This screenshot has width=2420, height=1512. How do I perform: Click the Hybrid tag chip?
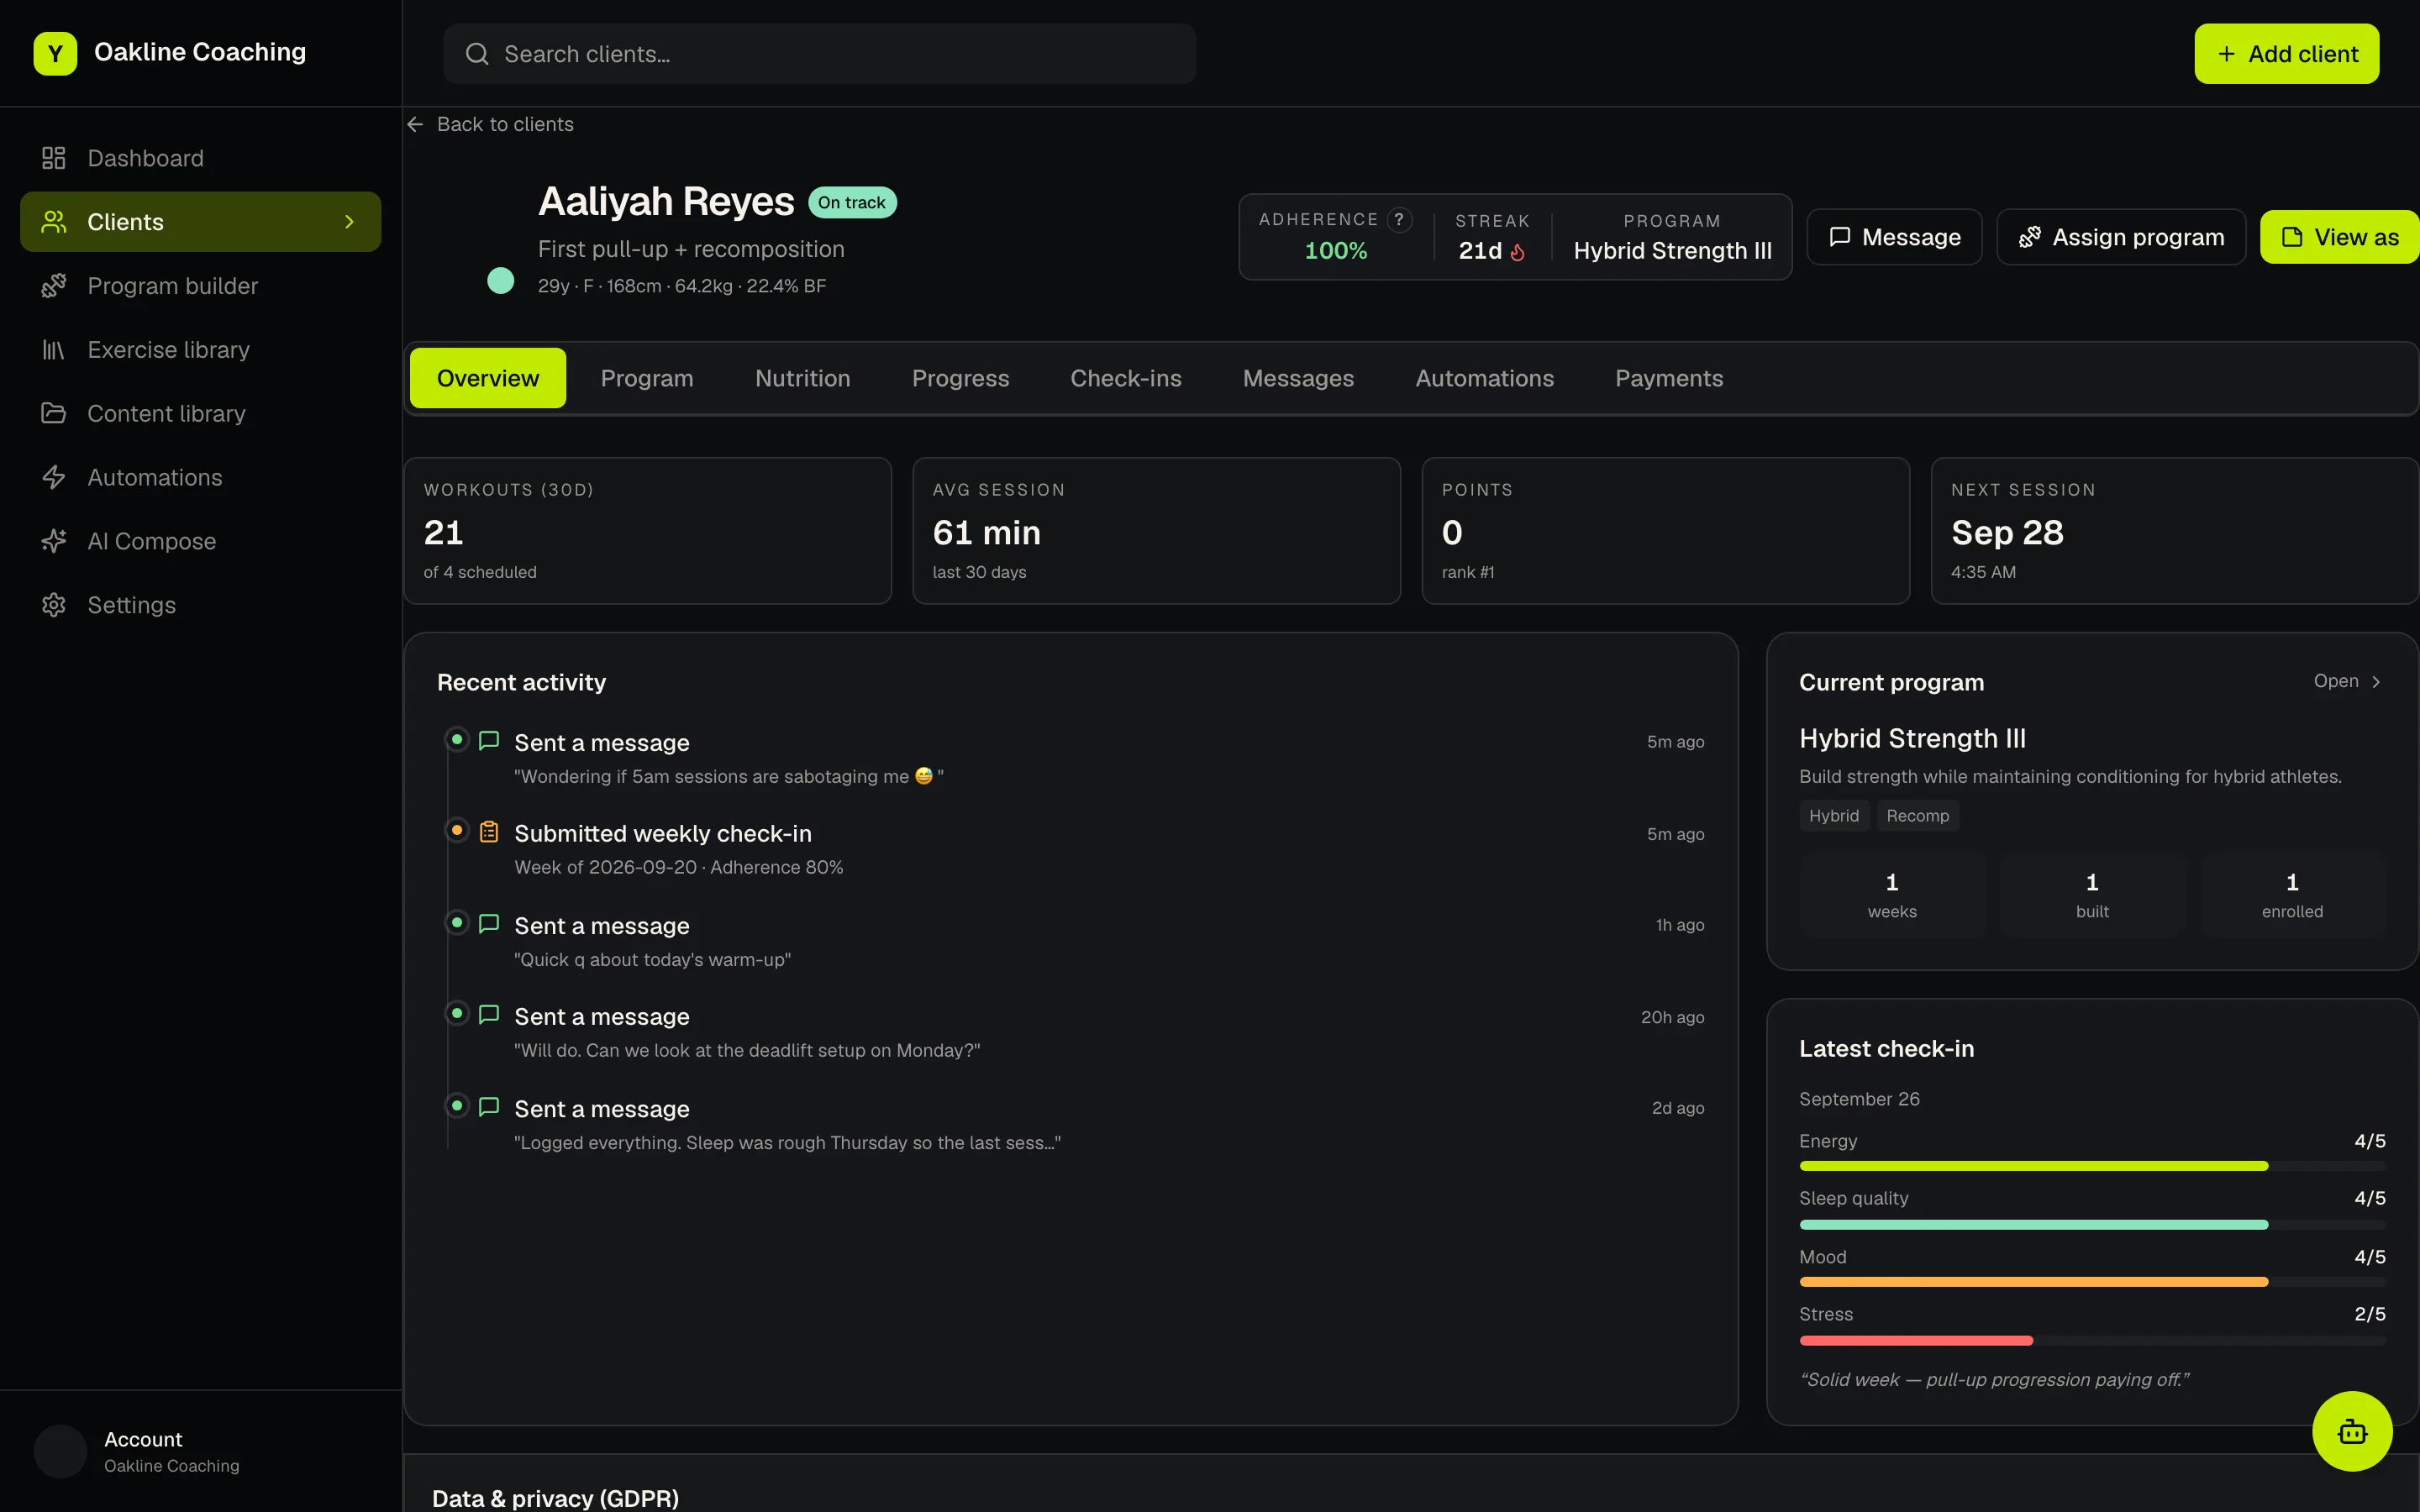coord(1833,815)
